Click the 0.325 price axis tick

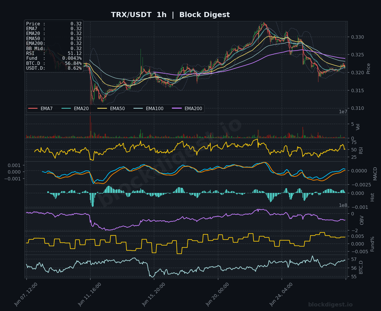pos(357,55)
